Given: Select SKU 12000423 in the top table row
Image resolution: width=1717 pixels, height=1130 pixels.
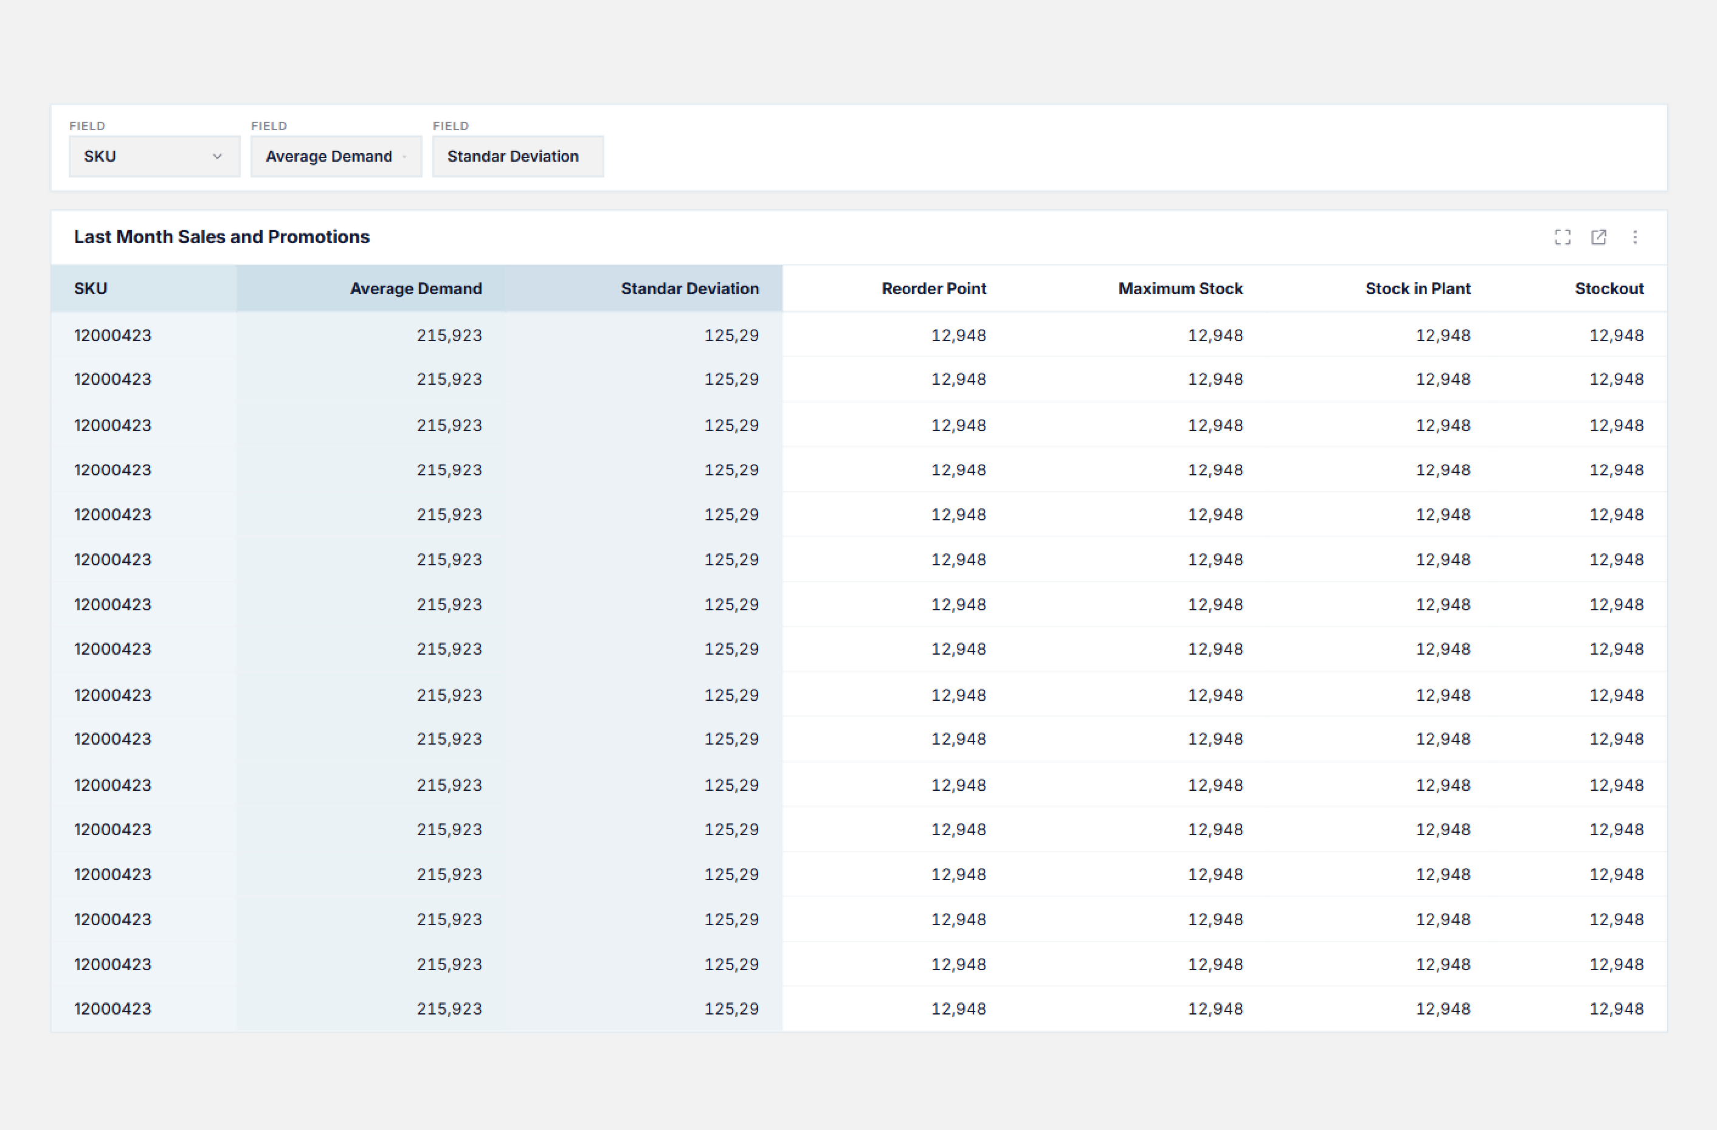Looking at the screenshot, I should tap(112, 336).
